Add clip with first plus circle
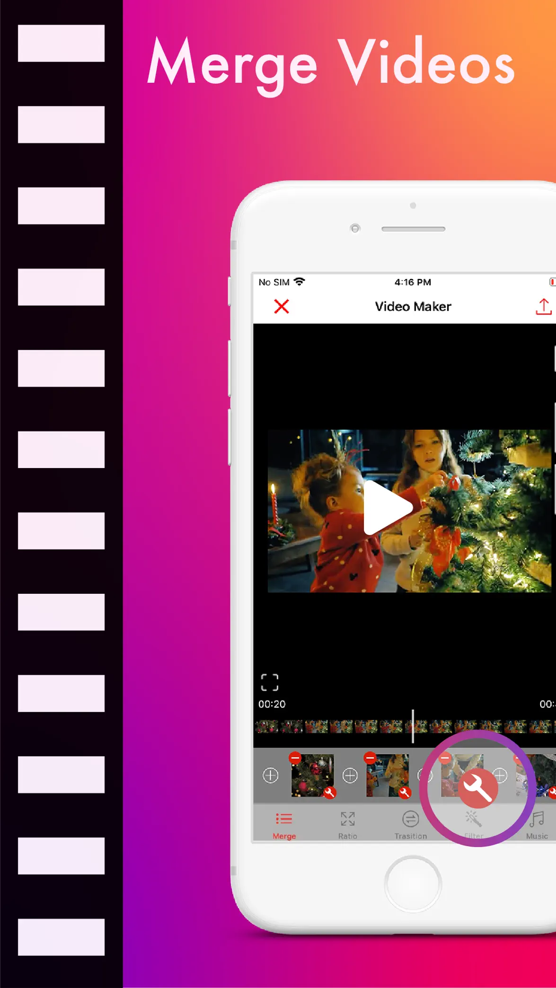This screenshot has height=988, width=556. pos(271,776)
